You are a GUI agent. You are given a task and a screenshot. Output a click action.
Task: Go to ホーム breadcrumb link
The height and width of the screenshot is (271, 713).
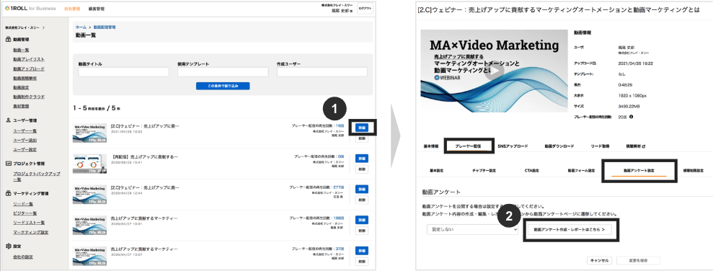click(x=80, y=27)
